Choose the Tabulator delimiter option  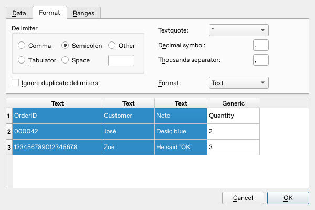[x=37, y=60]
